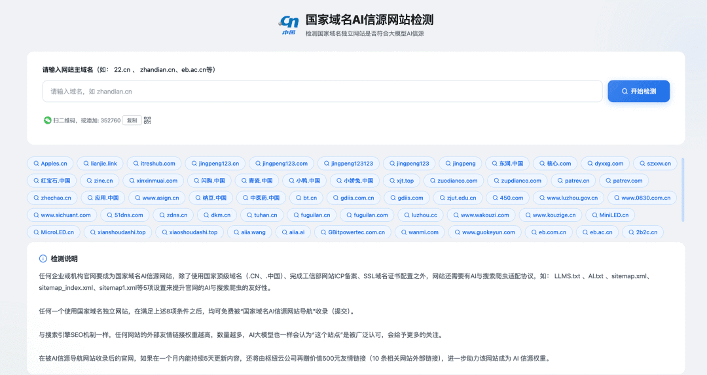Click the CN China logo icon
707x375 pixels.
tap(289, 26)
